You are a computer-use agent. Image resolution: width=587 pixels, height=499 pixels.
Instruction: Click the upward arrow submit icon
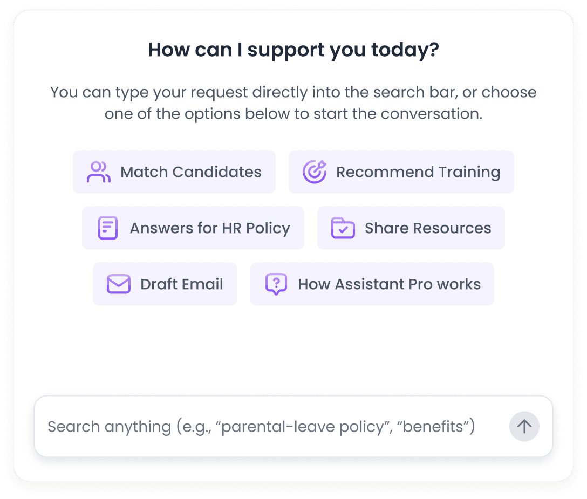click(524, 426)
